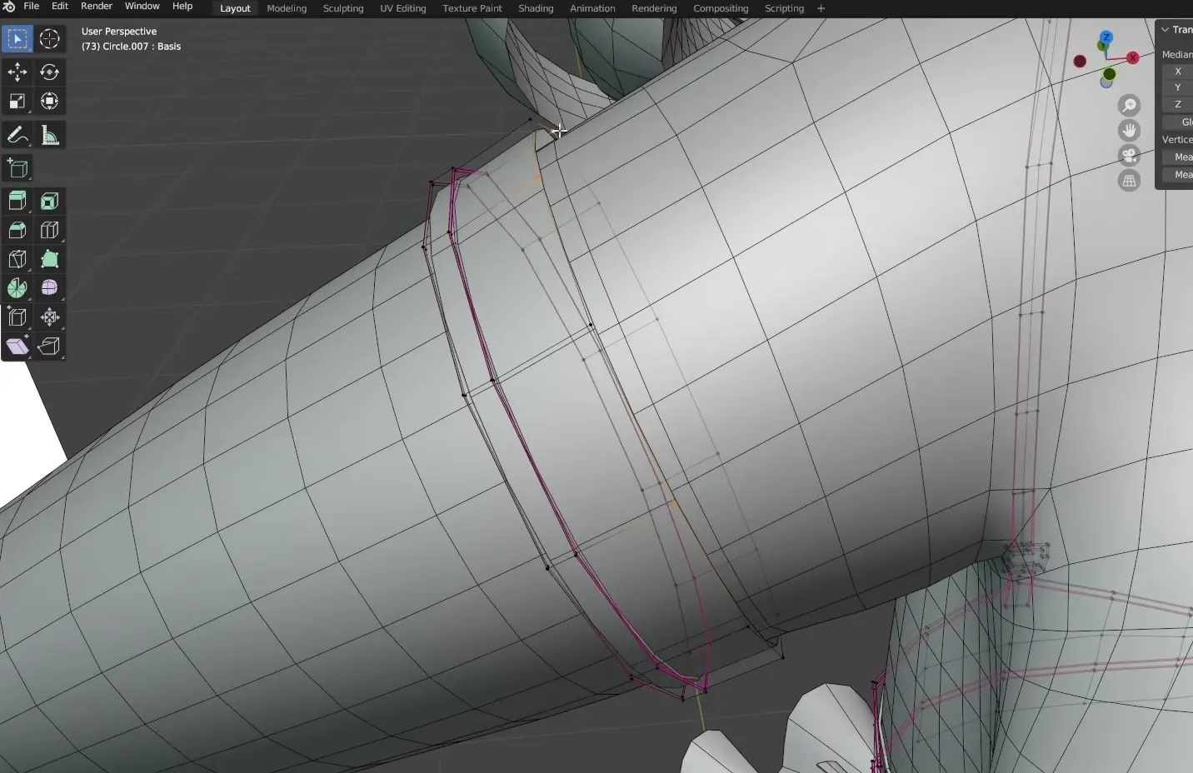This screenshot has width=1193, height=773.
Task: Click the red X axis gizmo handle
Action: point(1133,57)
